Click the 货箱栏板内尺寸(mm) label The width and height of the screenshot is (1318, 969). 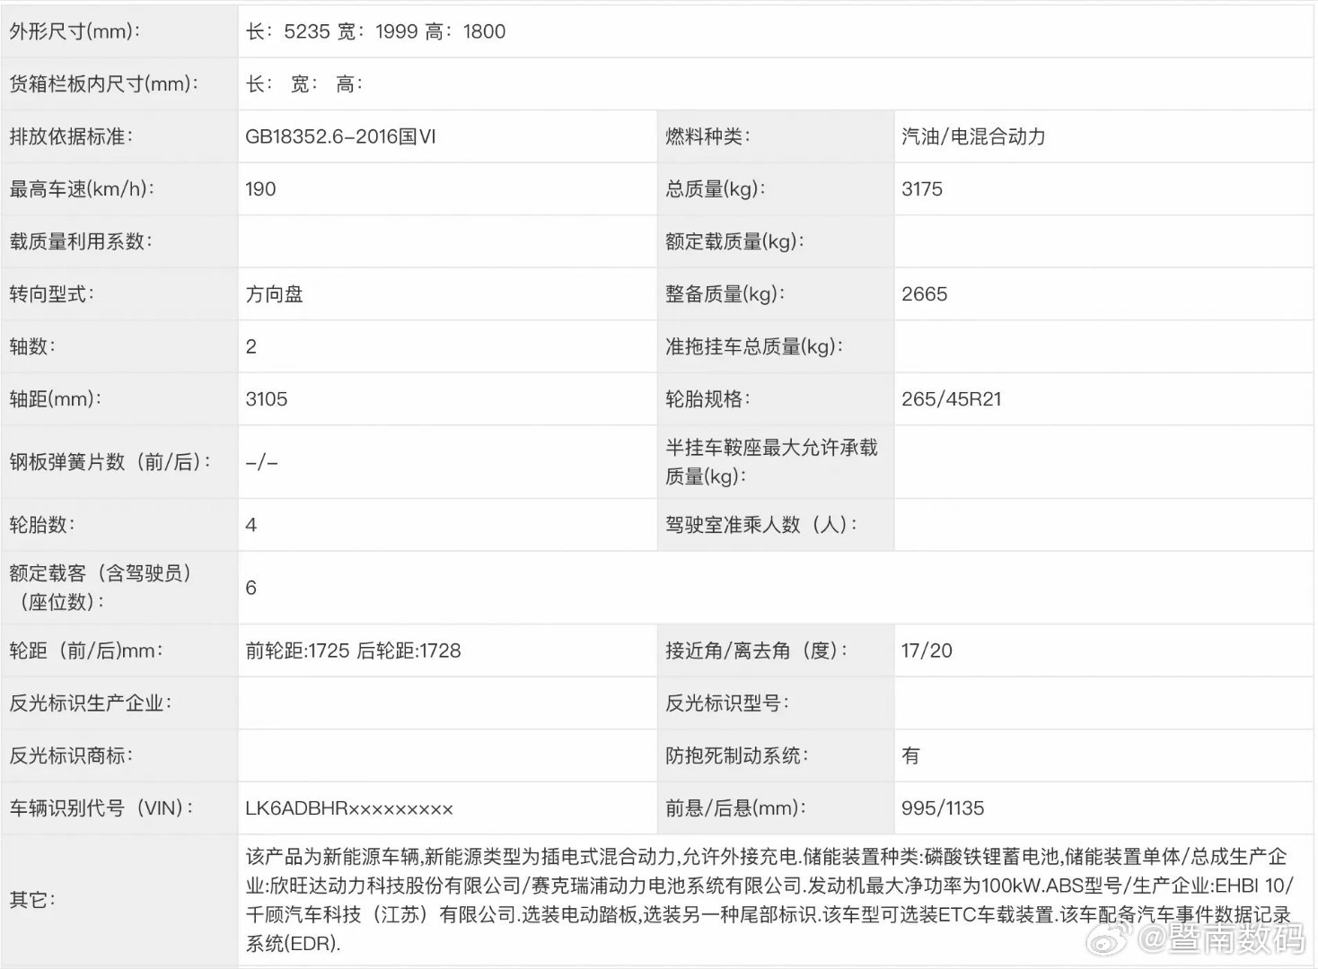(x=104, y=84)
